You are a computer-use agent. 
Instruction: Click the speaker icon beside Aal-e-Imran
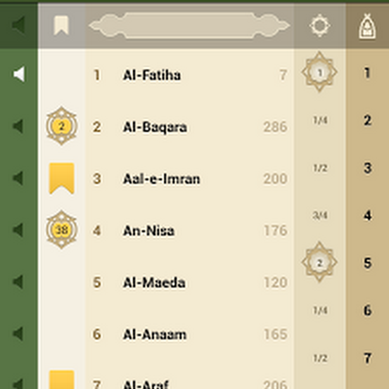click(x=18, y=178)
